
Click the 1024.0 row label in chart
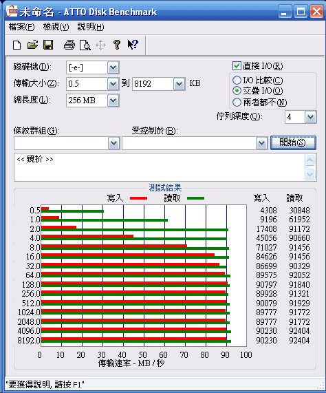point(29,312)
